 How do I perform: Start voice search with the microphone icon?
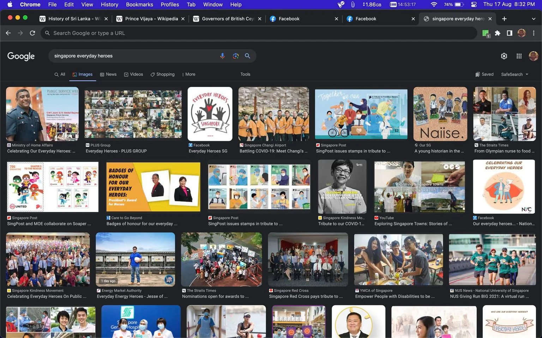click(222, 56)
